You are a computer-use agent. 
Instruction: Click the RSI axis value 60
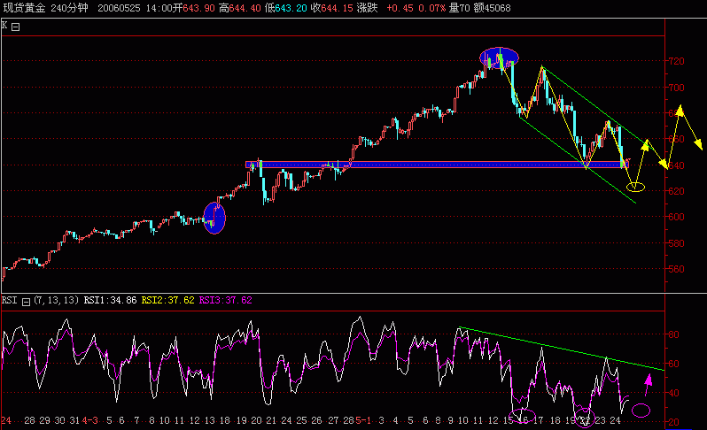click(673, 364)
